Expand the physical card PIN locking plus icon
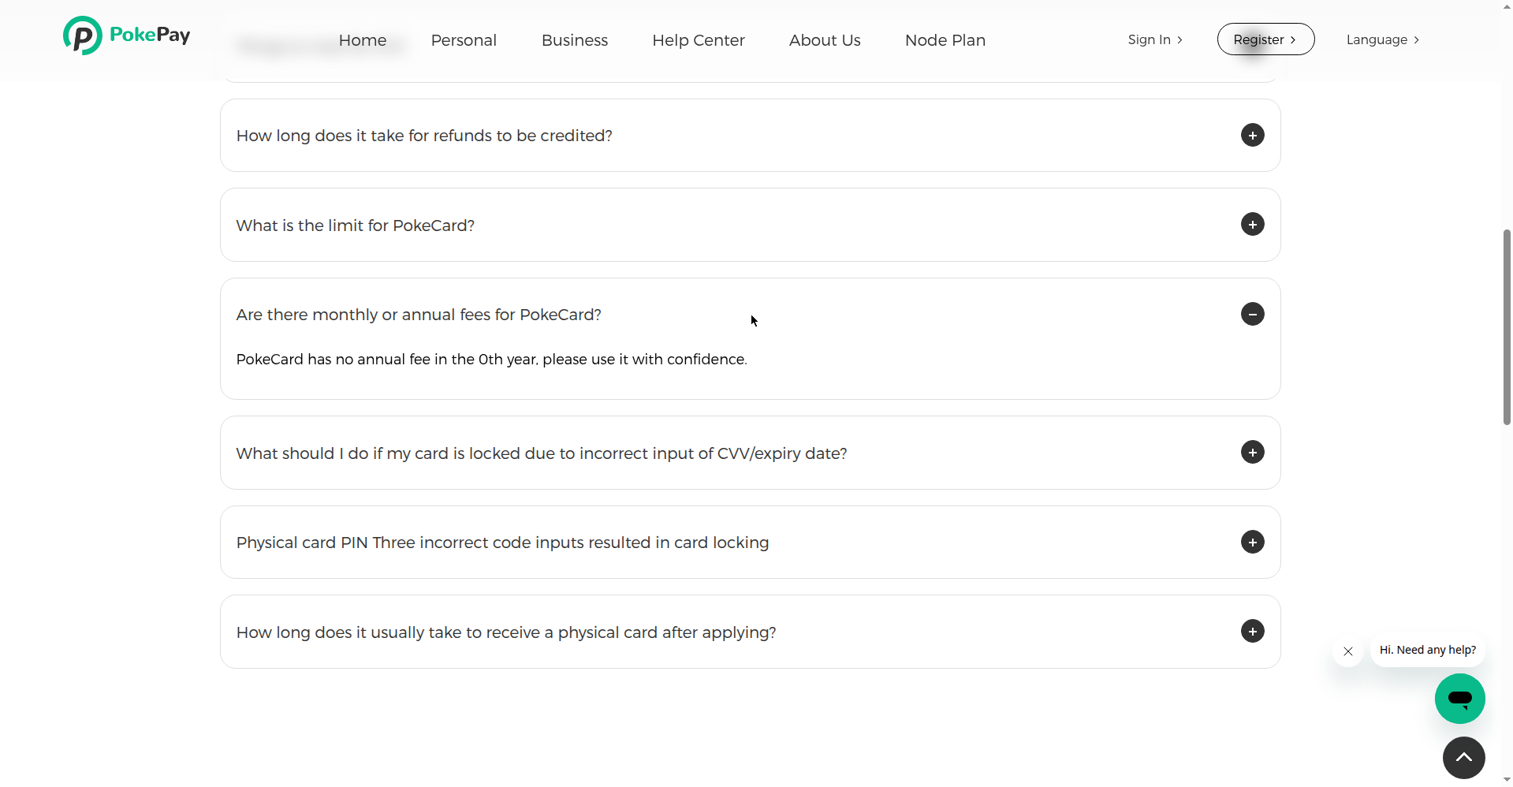The height and width of the screenshot is (787, 1513). click(1252, 542)
